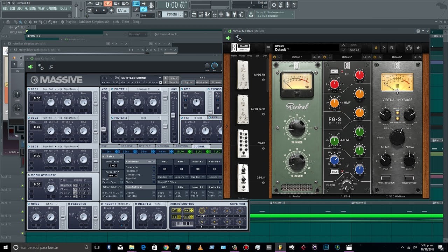Open the Insert 1 Bitcrush dropdown

124,204
